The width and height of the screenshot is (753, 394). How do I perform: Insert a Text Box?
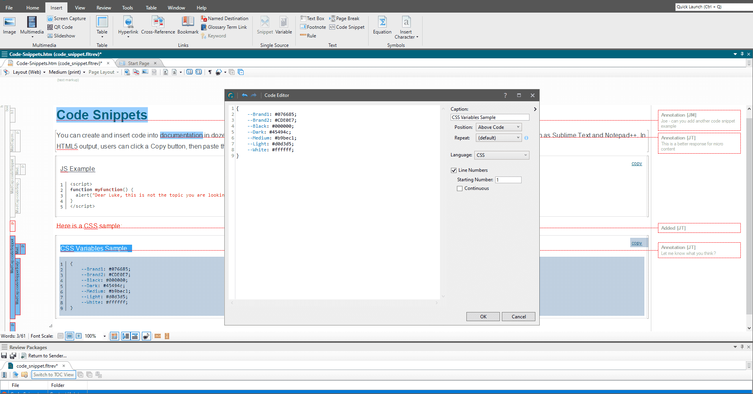pyautogui.click(x=312, y=19)
